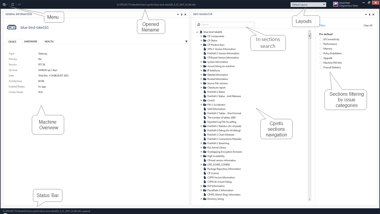Image resolution: width=380 pixels, height=214 pixels.
Task: Pin the Info Navigator panel
Action: [x=370, y=14]
